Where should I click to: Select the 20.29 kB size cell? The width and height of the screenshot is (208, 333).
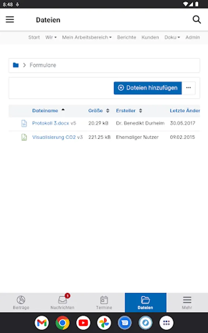(x=98, y=123)
